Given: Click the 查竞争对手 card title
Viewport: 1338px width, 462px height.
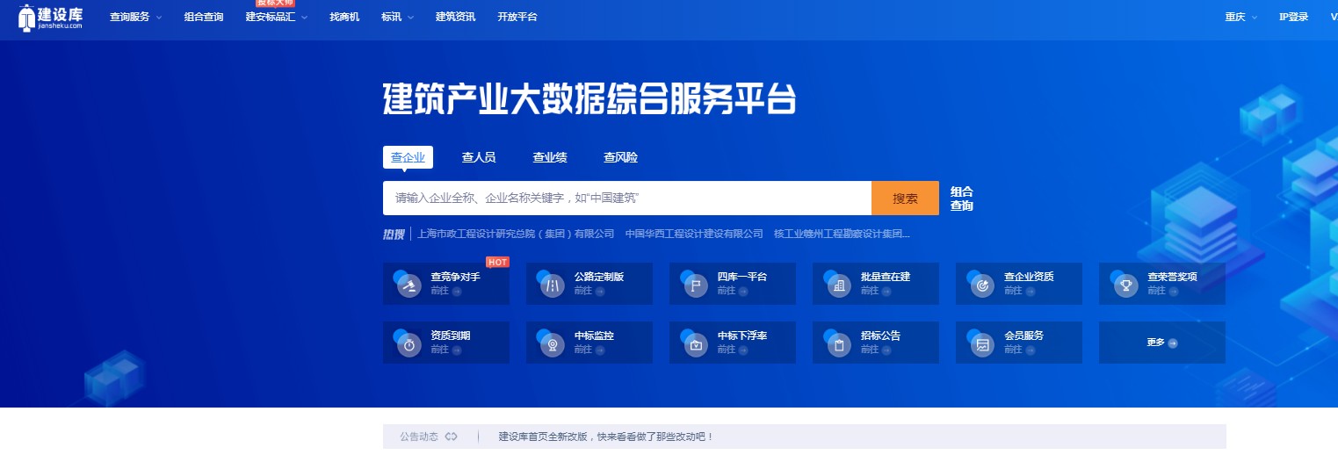Looking at the screenshot, I should click(455, 277).
